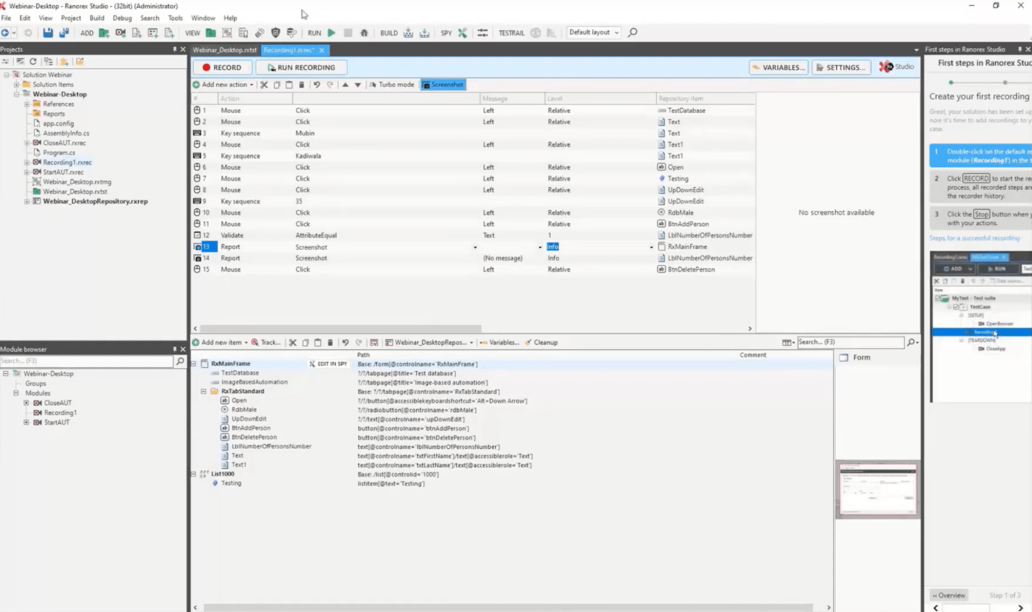This screenshot has height=612, width=1032.
Task: Move action up with arrow icon
Action: (x=345, y=85)
